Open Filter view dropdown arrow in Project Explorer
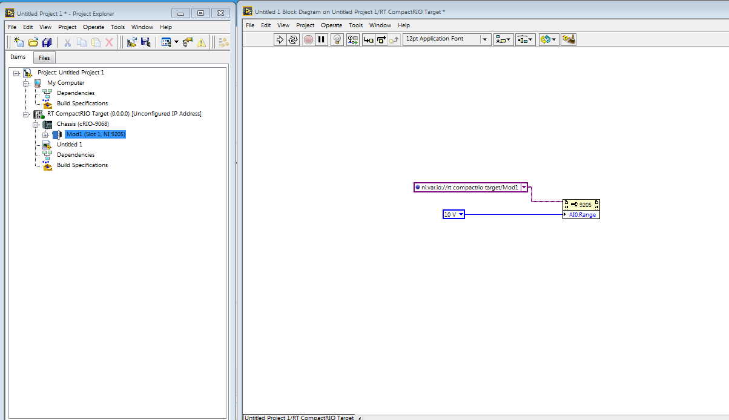Image resolution: width=729 pixels, height=420 pixels. (176, 42)
